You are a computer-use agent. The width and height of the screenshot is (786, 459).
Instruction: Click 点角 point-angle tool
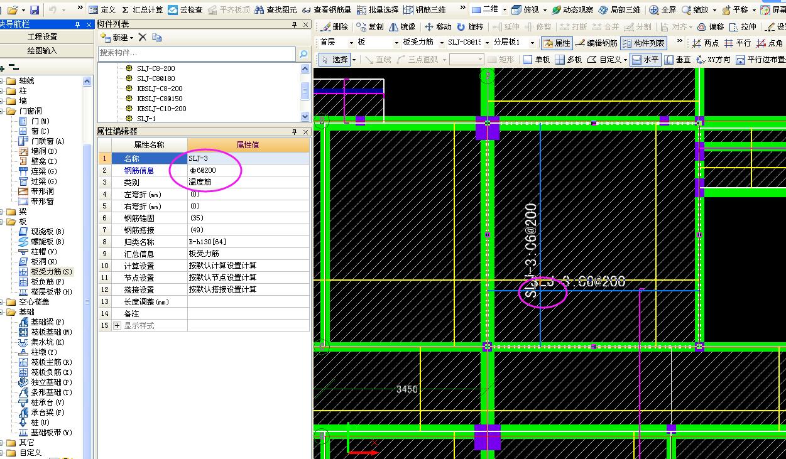770,43
